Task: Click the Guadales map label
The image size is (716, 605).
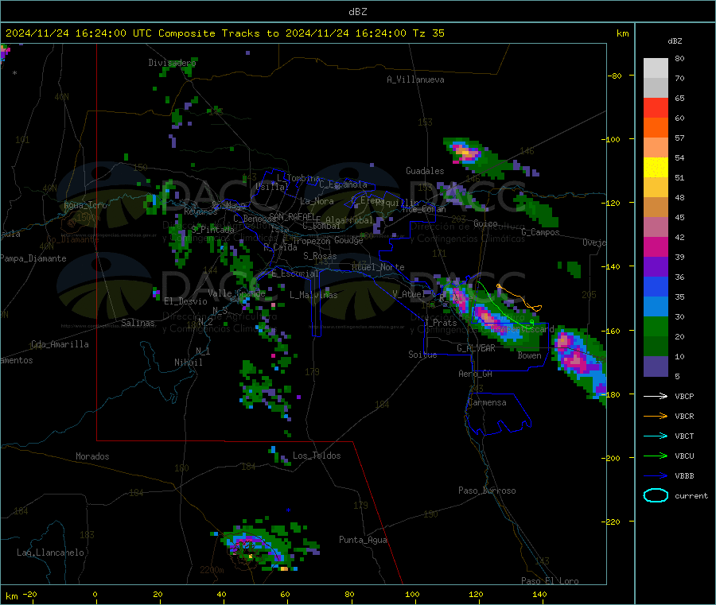Action: coord(425,171)
